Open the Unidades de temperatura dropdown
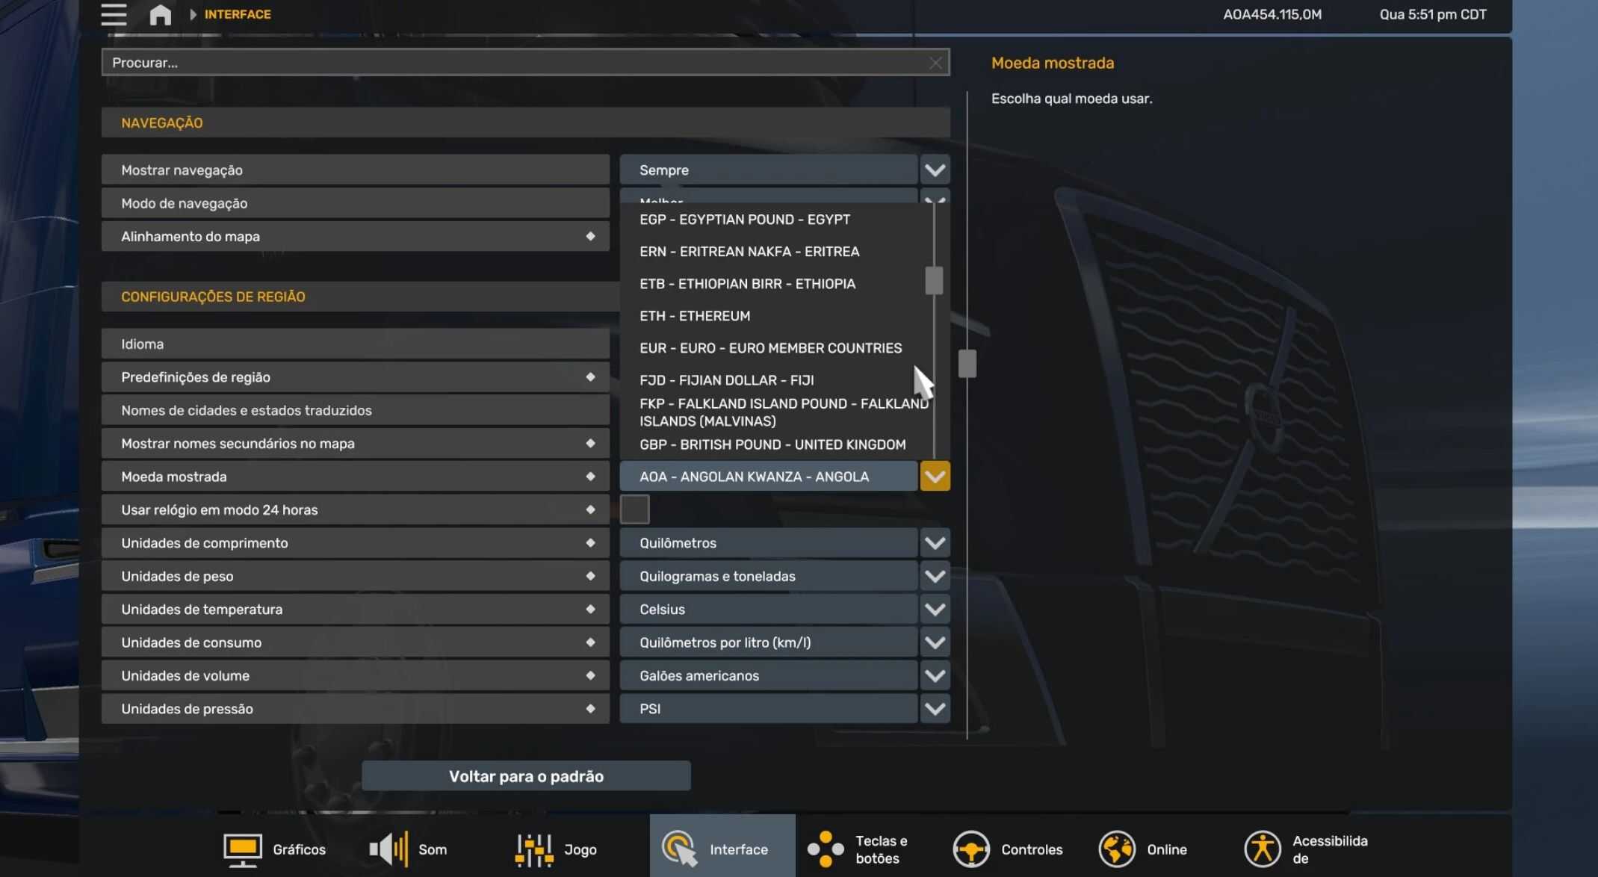 [x=935, y=610]
